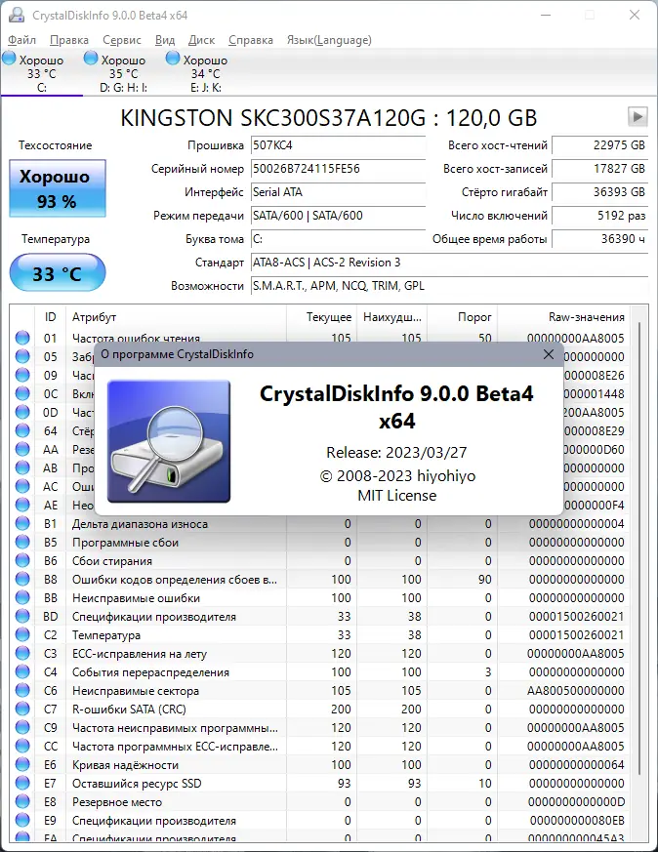
Task: Select disk C: health tab
Action: (42, 73)
